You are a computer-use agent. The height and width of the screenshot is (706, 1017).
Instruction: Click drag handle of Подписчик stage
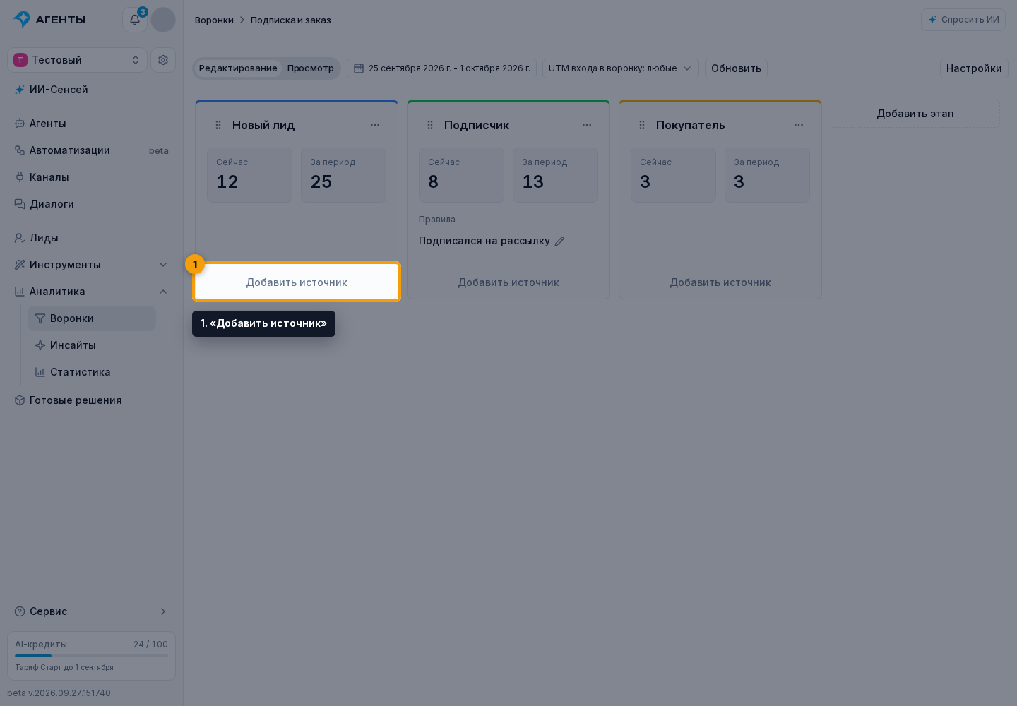[430, 125]
